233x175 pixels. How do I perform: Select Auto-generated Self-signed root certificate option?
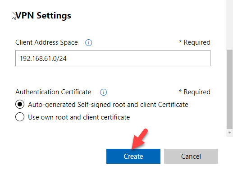pyautogui.click(x=20, y=104)
